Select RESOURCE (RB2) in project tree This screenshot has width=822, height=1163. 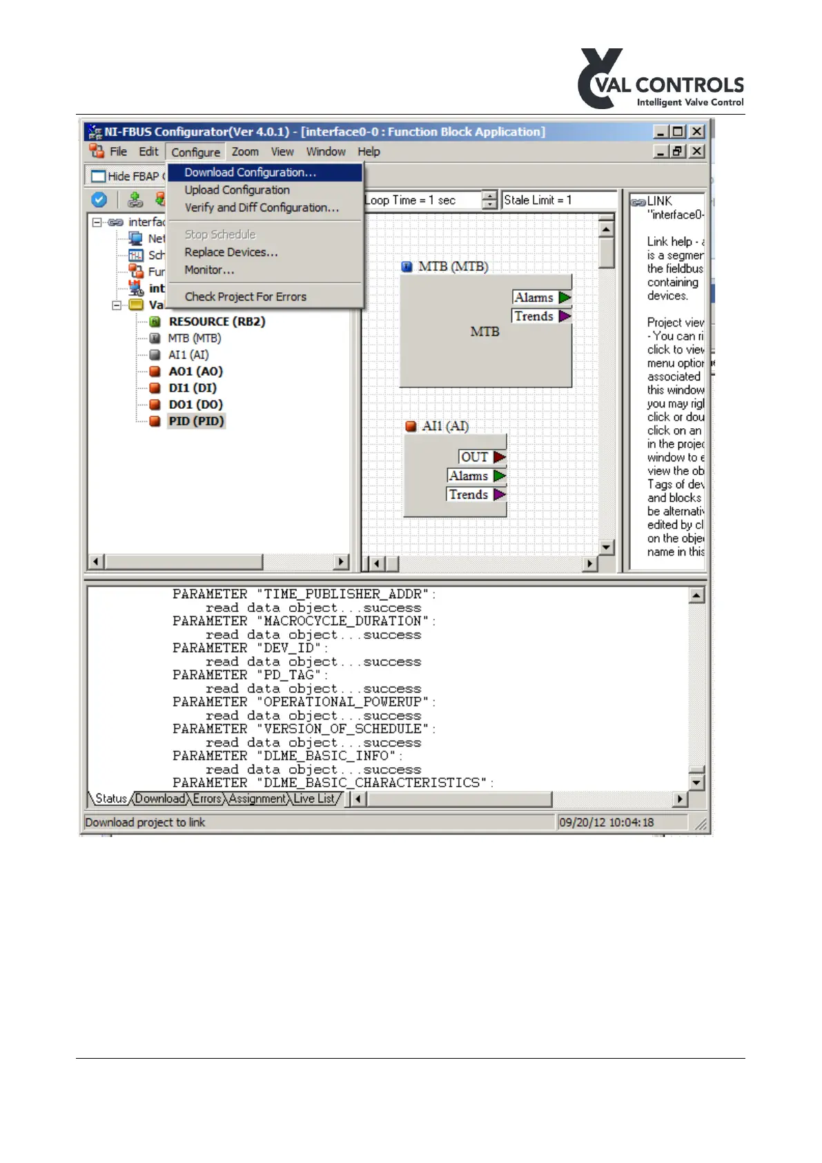pos(217,322)
